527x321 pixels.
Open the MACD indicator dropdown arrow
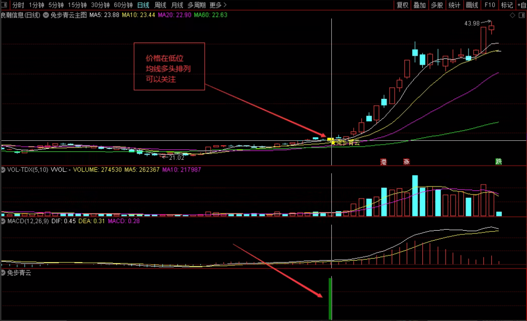pyautogui.click(x=3, y=221)
